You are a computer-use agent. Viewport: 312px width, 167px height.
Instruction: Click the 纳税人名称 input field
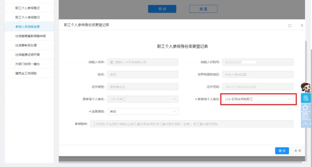tap(143, 62)
